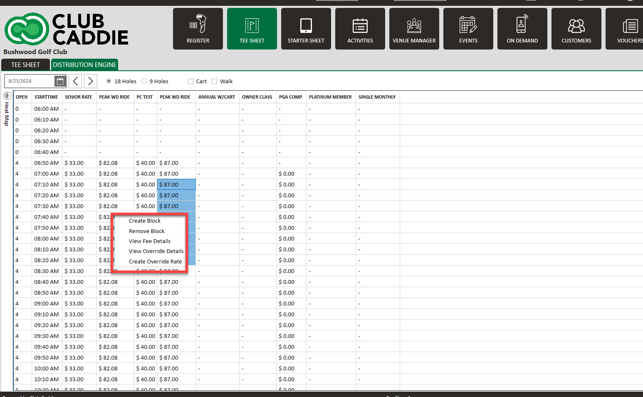Enable the Cart checkbox

coord(191,82)
